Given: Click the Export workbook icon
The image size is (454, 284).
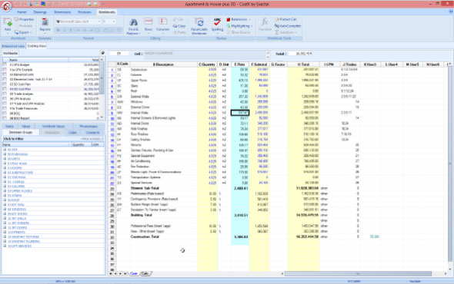Looking at the screenshot, I should pyautogui.click(x=16, y=32).
